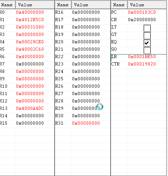This screenshot has height=176, width=168.
Task: Select the R21 register value
Action: (x=86, y=49)
